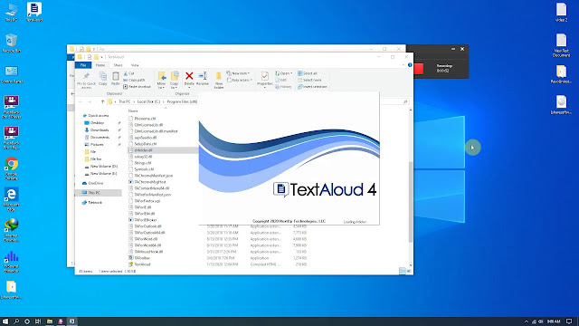Viewport: 579px width, 326px height.
Task: Click the Up one level arrow
Action: 102,101
